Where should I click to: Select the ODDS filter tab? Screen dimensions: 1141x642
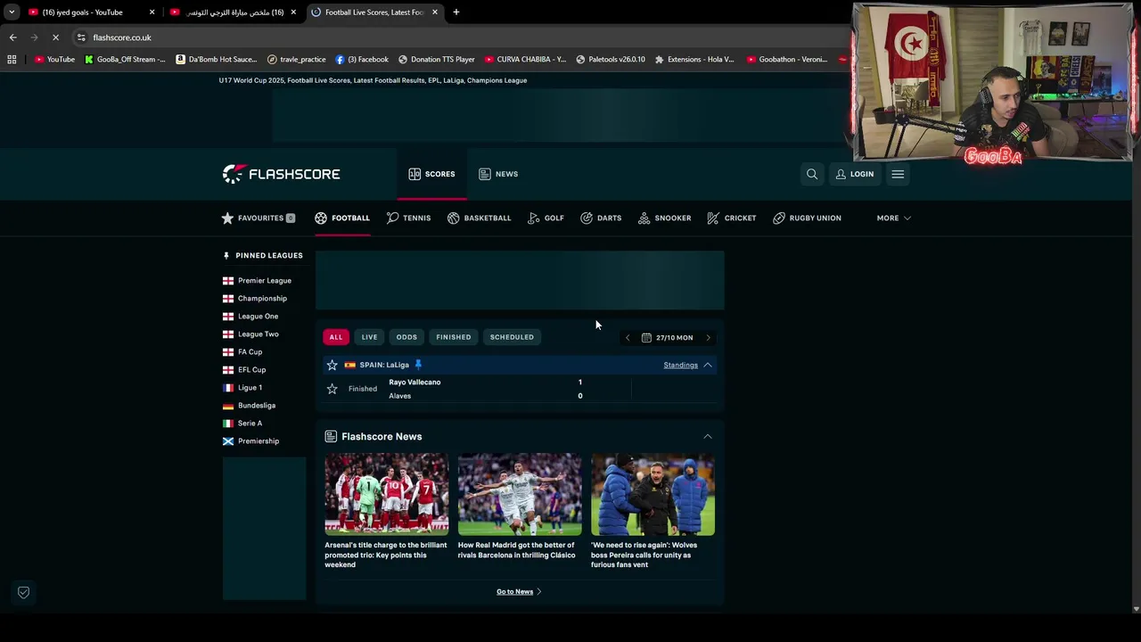406,337
